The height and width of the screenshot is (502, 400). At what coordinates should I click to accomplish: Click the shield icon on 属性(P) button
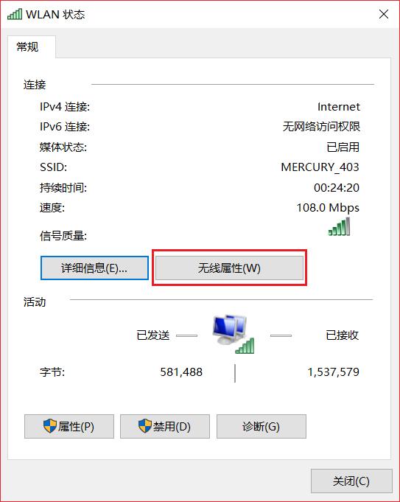pos(50,426)
